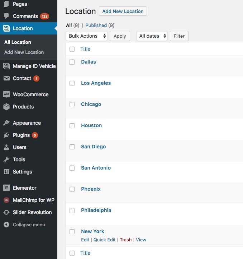Open the Settings menu item

click(22, 172)
